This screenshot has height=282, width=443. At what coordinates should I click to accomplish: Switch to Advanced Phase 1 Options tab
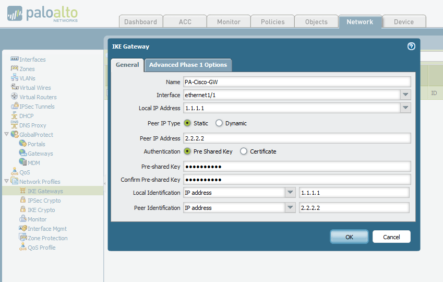[x=188, y=65]
